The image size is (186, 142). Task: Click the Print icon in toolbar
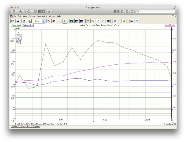(24, 21)
